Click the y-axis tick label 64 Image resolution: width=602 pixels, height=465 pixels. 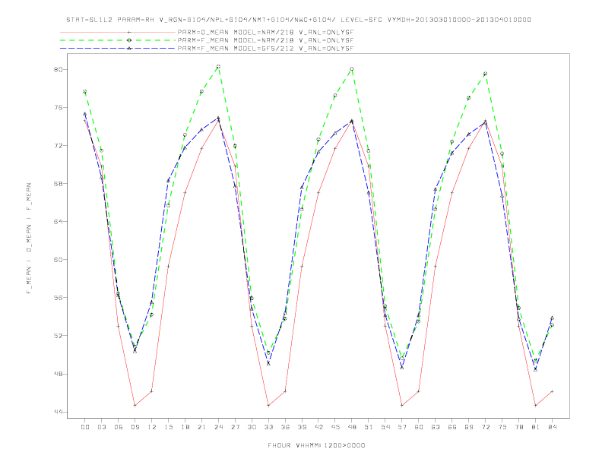pyautogui.click(x=58, y=222)
